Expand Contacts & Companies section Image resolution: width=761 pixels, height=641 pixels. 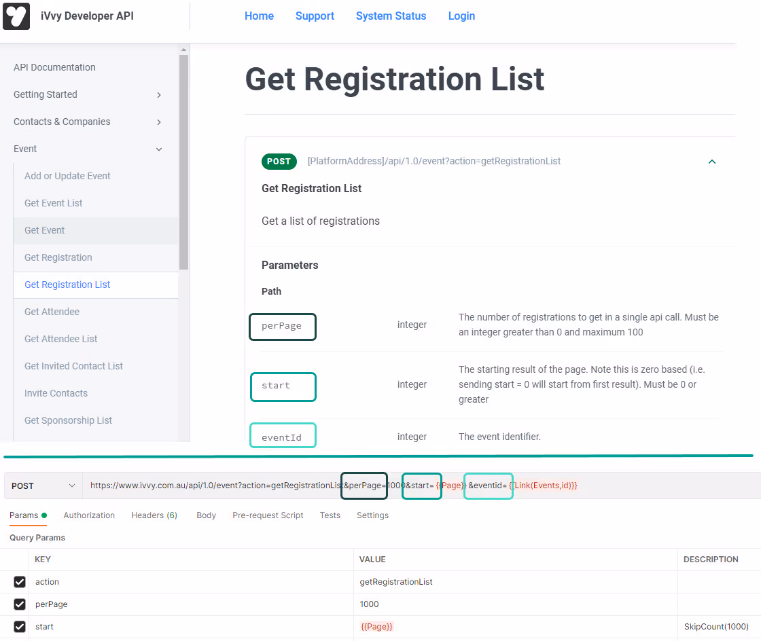click(158, 122)
